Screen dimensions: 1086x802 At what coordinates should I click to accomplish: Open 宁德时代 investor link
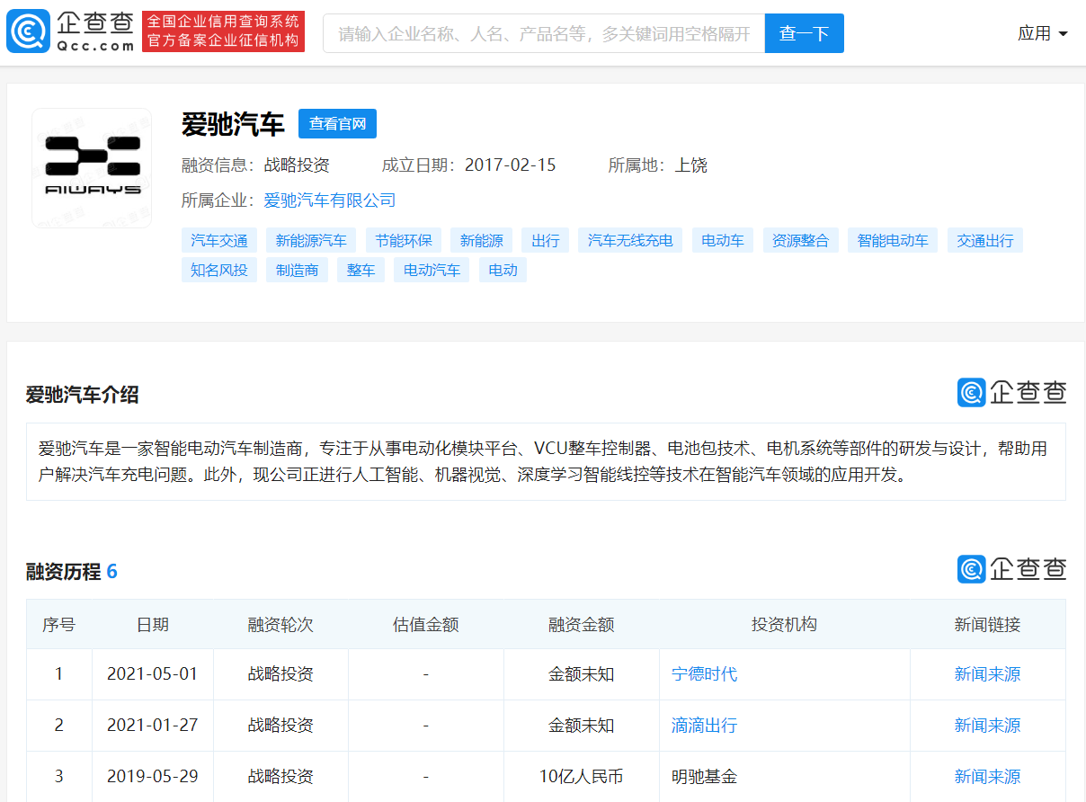[705, 674]
